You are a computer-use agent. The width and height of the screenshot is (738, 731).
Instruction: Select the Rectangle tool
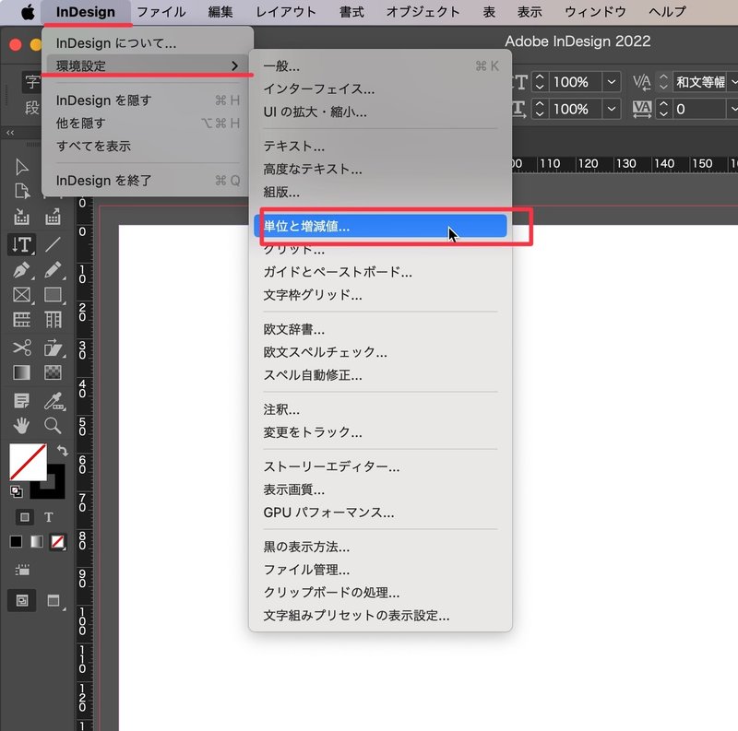point(53,295)
